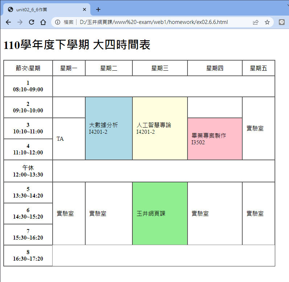
Task: Click the TA cell on Monday
Action: [x=69, y=139]
